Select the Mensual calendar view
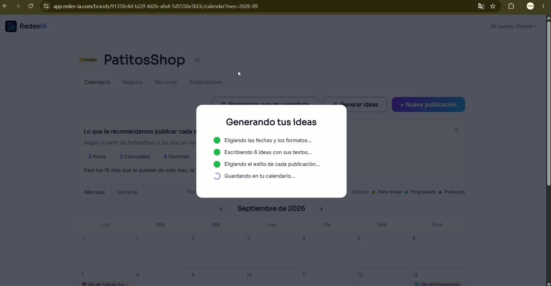 tap(94, 192)
